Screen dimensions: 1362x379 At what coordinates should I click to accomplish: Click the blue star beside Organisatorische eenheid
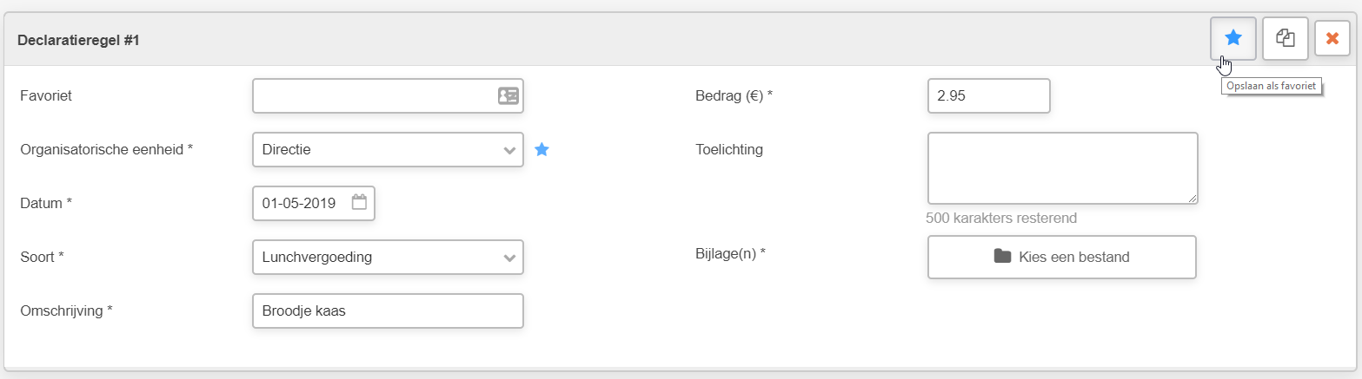(541, 149)
